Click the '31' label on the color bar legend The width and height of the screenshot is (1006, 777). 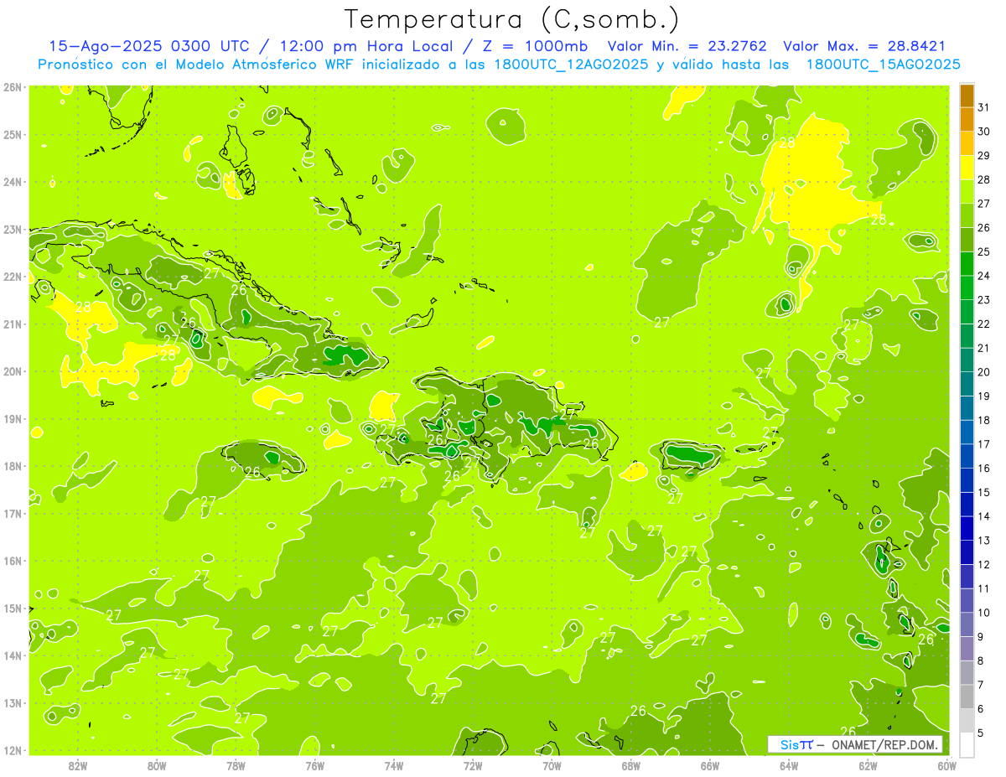pos(984,107)
